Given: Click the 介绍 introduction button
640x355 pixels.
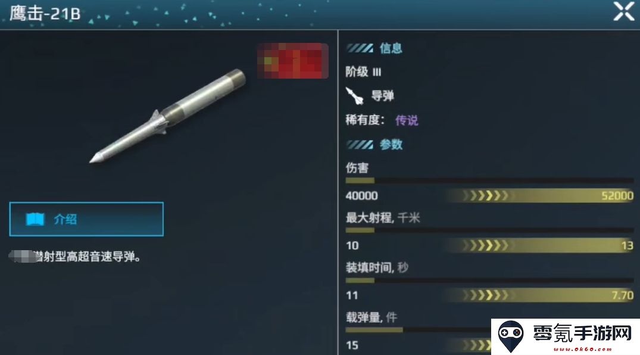Looking at the screenshot, I should [x=86, y=219].
